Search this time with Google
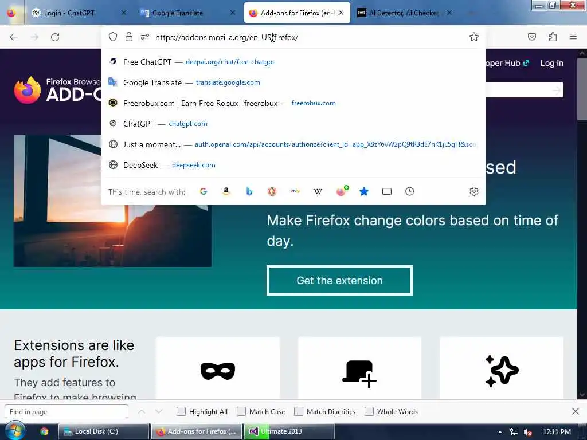This screenshot has width=587, height=440. tap(204, 191)
